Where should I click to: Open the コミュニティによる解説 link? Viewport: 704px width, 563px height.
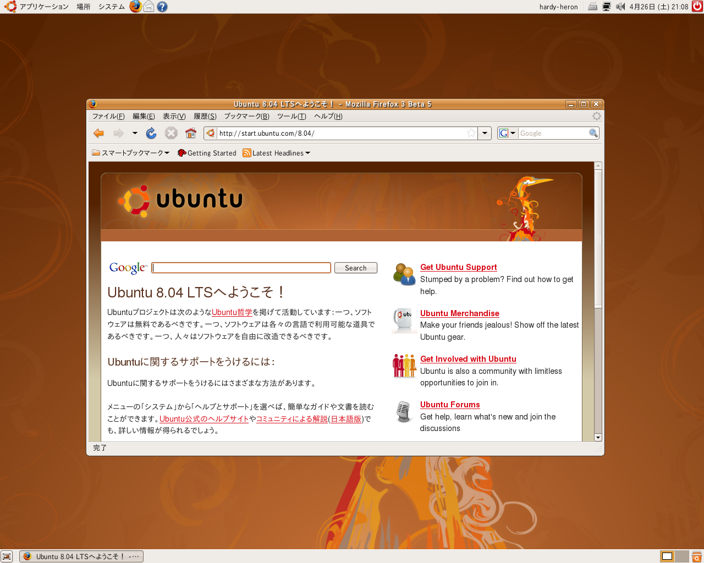(x=292, y=418)
